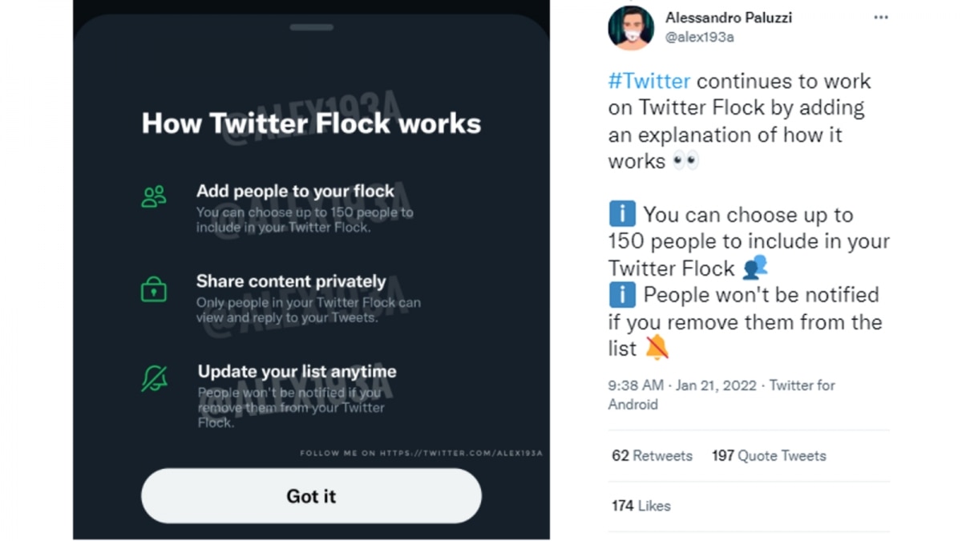Click the Twitter for Android source link
Viewport: 962px width, 541px height.
[x=802, y=386]
